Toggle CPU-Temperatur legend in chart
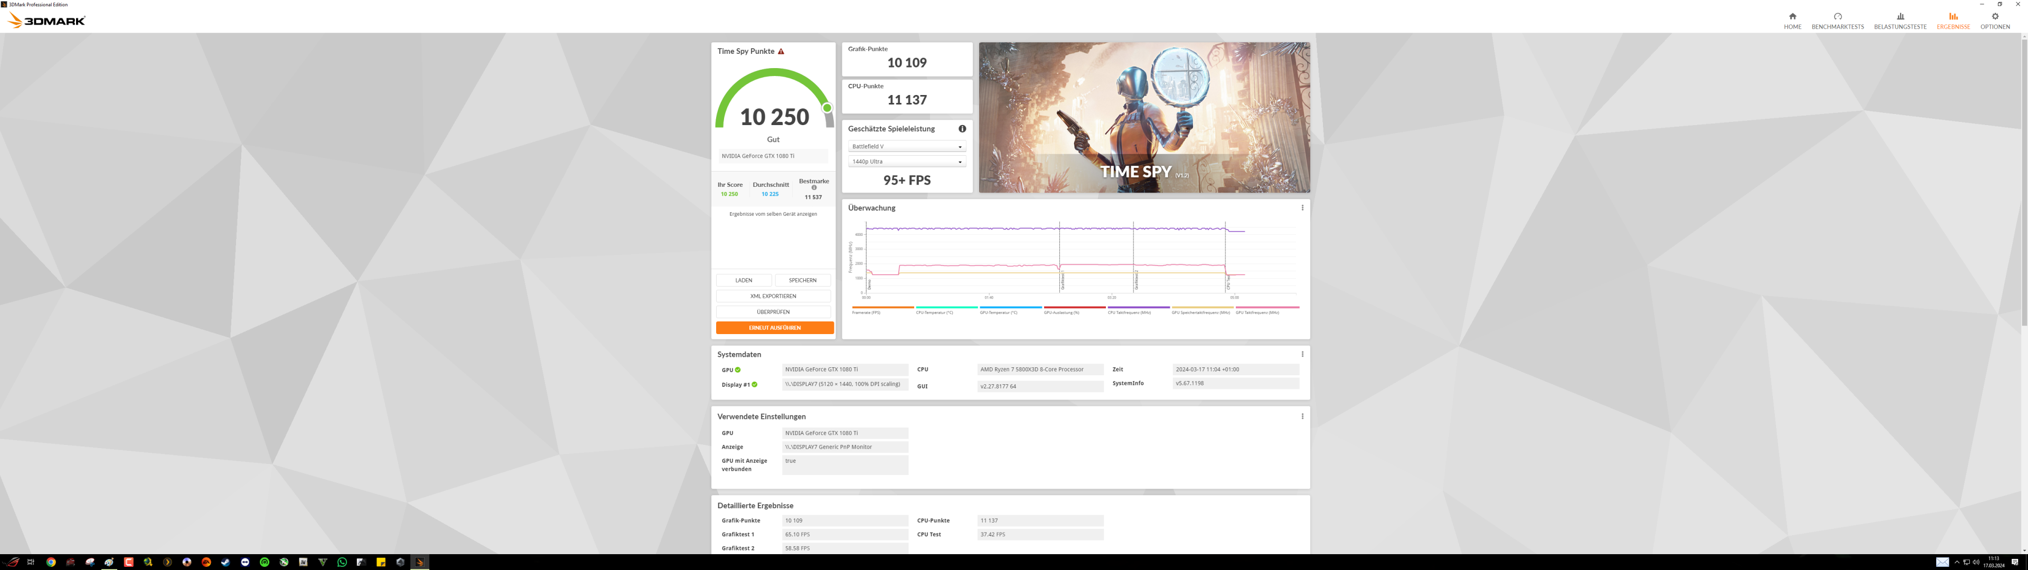The width and height of the screenshot is (2028, 570). coord(934,312)
